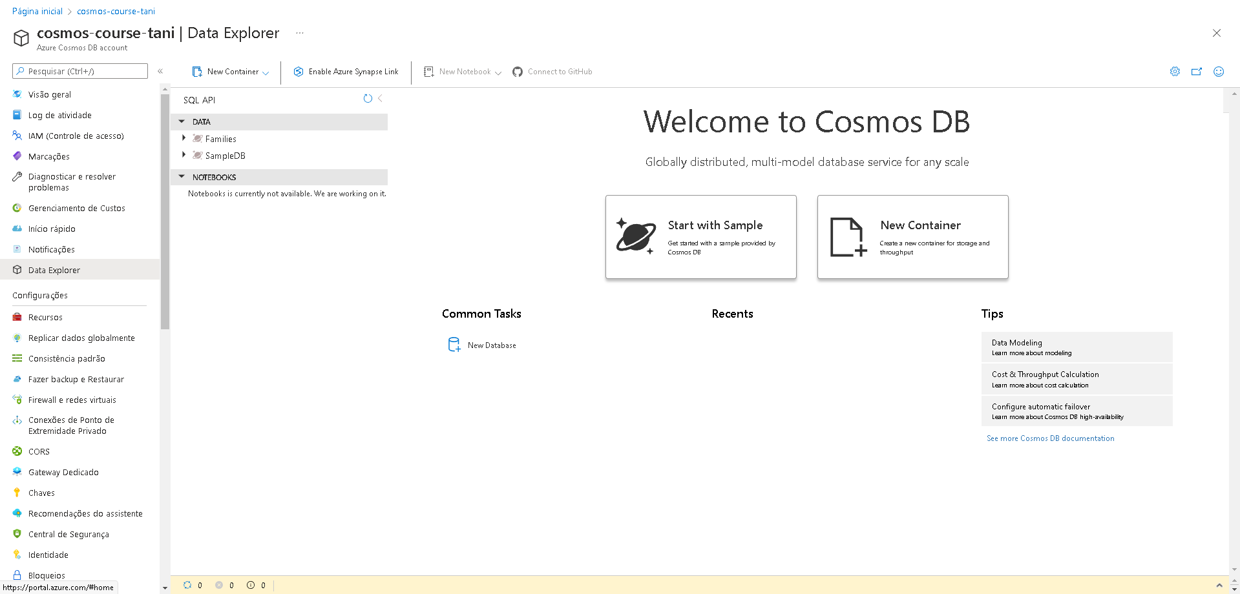Open the Bloqueios padlock icon
Viewport: 1240px width, 594px height.
pyautogui.click(x=17, y=575)
